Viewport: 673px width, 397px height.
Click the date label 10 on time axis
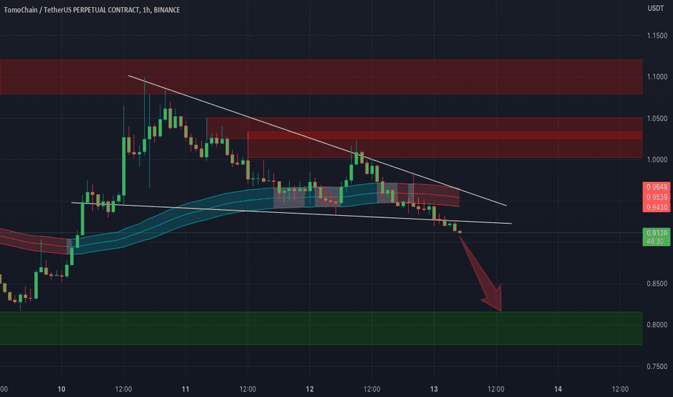pos(61,389)
